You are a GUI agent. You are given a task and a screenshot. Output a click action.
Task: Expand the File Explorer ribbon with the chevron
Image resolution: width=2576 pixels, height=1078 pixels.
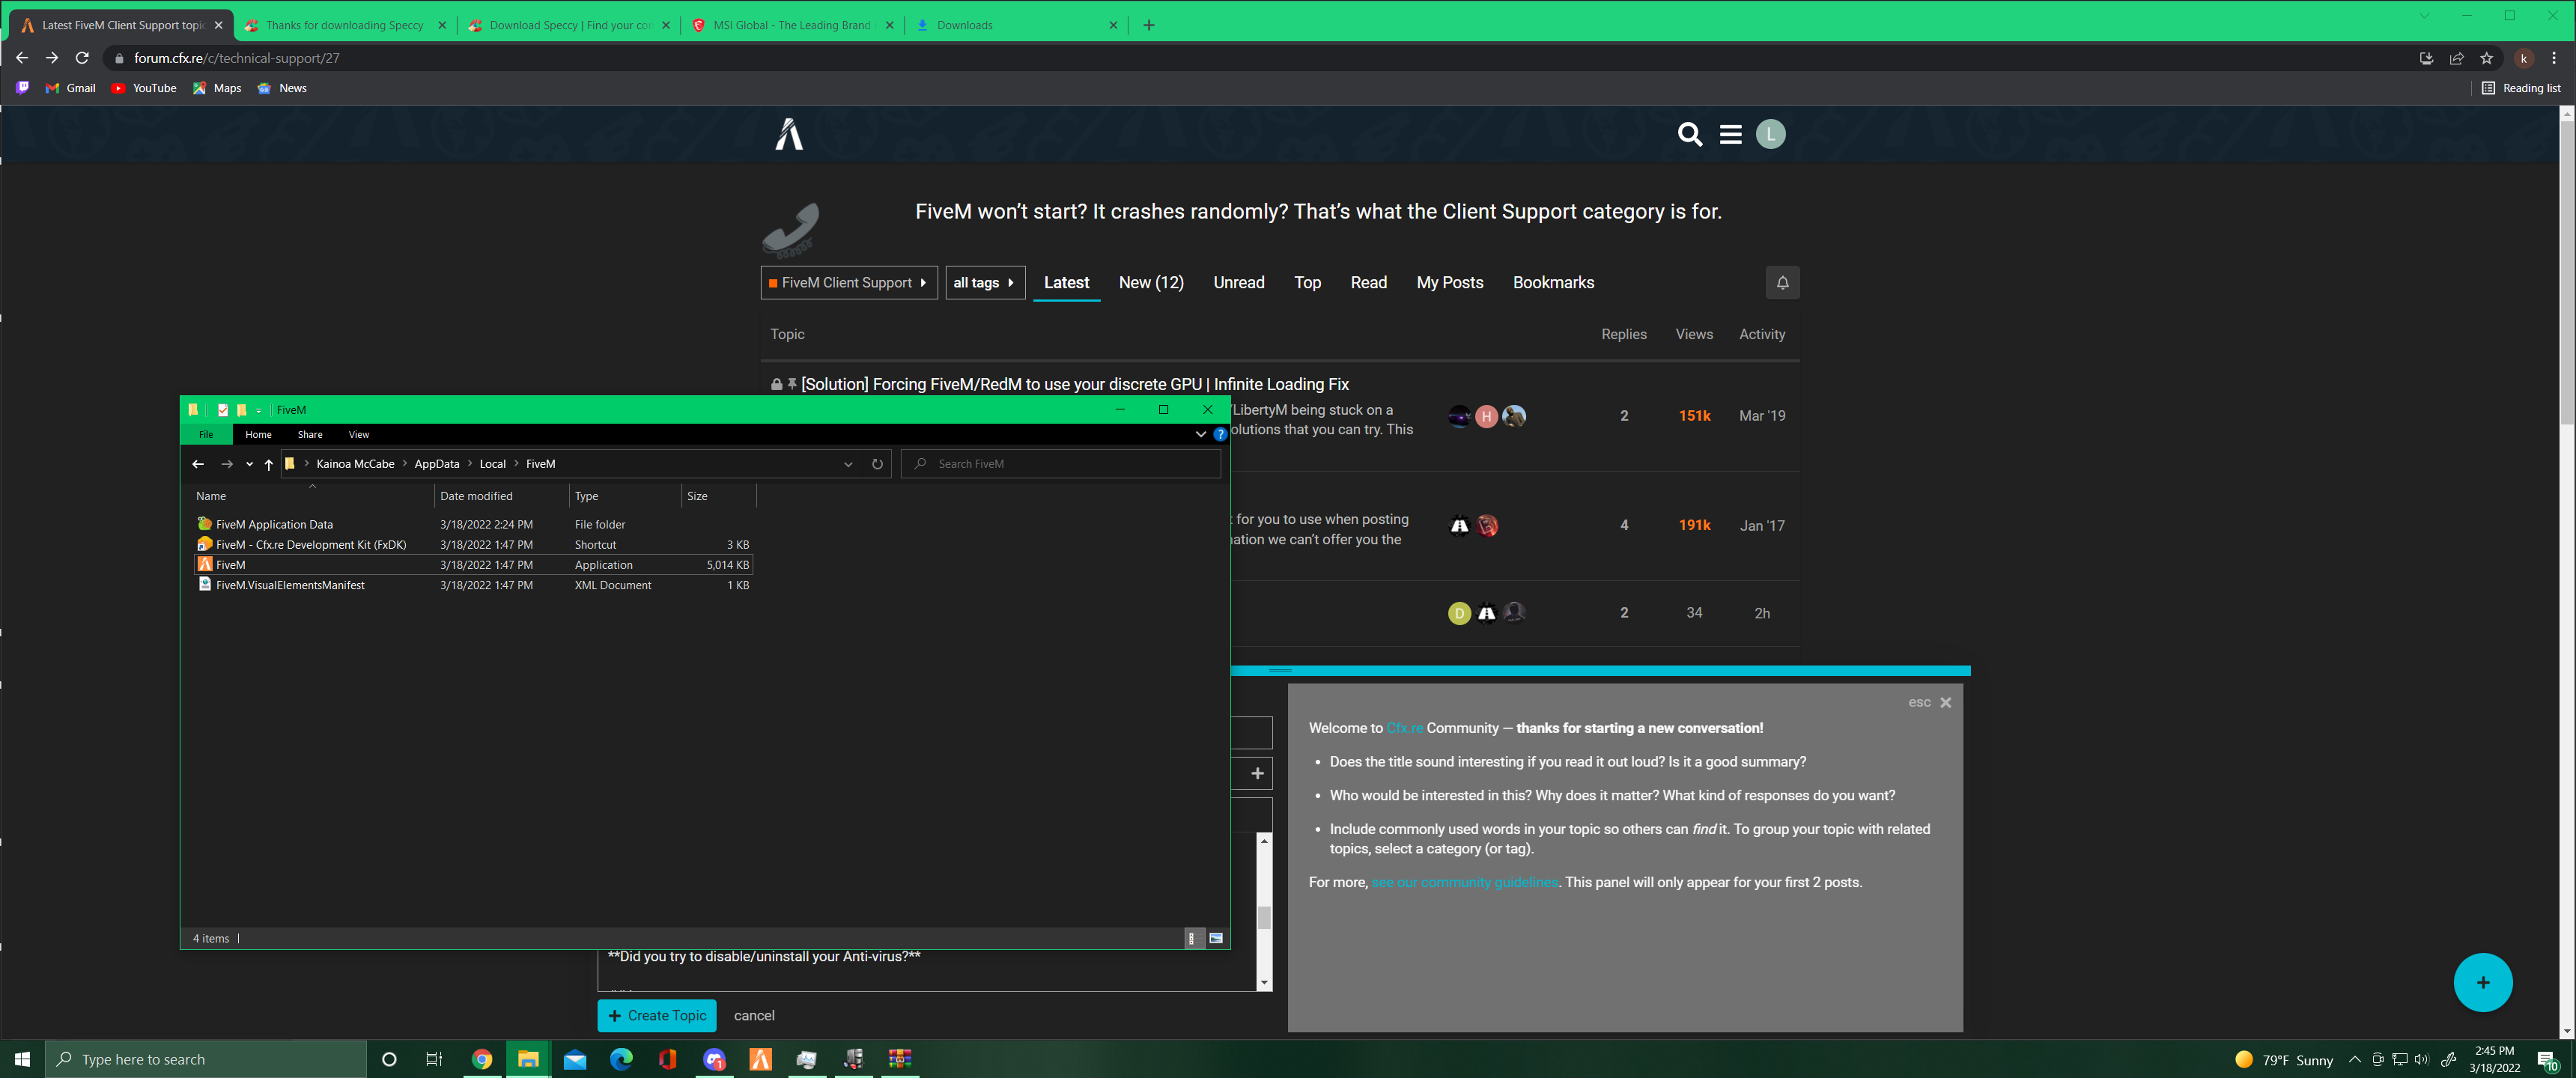1200,434
